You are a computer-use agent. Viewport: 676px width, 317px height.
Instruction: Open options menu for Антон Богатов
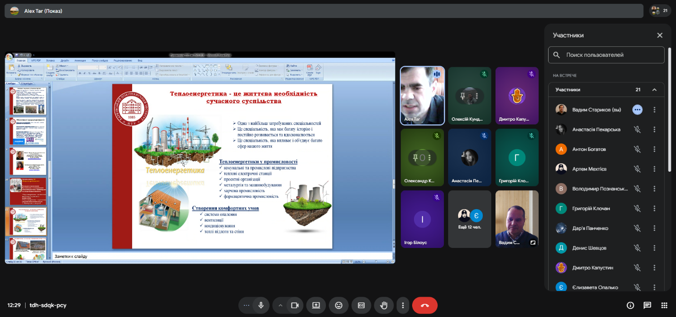click(x=654, y=150)
